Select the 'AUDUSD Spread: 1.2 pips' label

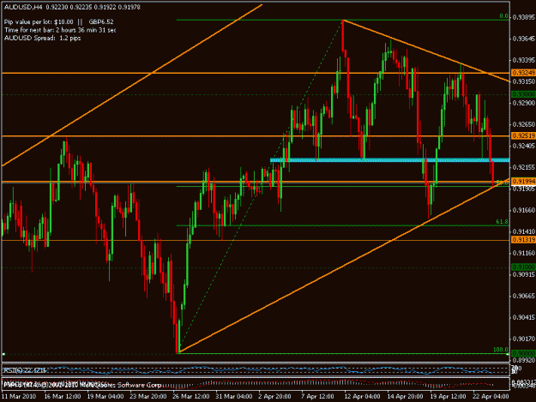(42, 38)
